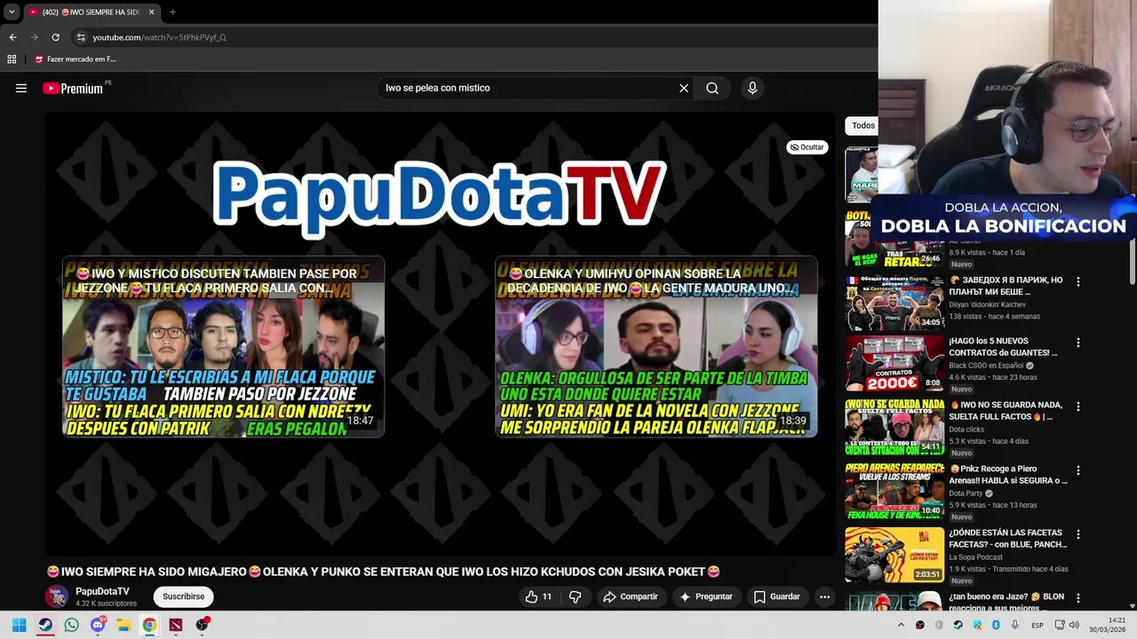Click 'La Sopa Podcast' channel name
The height and width of the screenshot is (639, 1137).
point(975,557)
